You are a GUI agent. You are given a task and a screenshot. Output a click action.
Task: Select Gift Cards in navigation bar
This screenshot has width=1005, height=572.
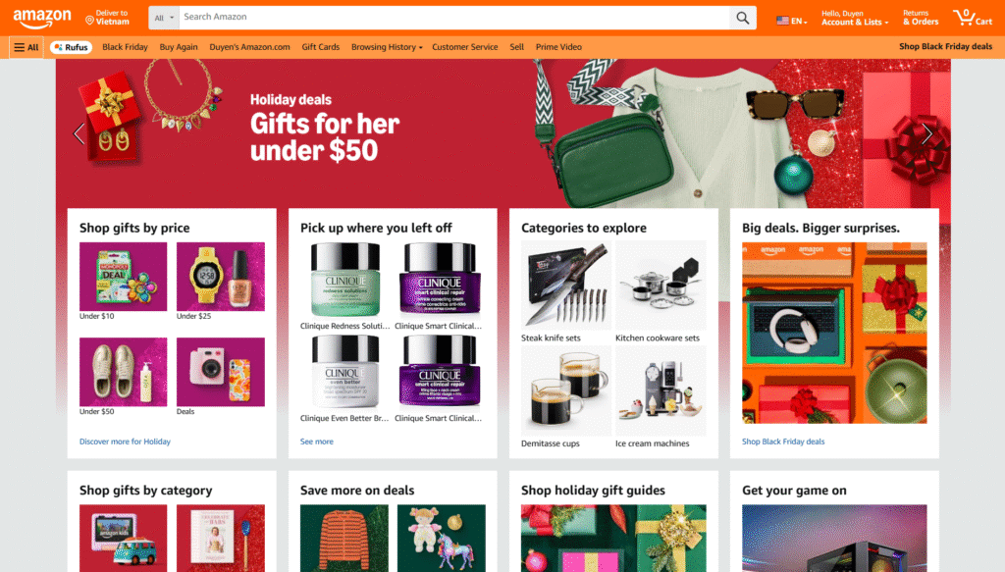321,47
